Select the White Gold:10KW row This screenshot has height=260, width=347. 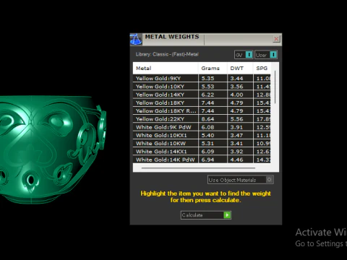coord(202,143)
